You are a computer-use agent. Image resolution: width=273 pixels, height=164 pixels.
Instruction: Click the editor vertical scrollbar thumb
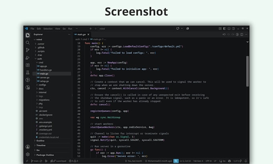pyautogui.click(x=247, y=71)
